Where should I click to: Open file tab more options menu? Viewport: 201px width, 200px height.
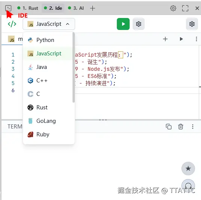(196, 39)
